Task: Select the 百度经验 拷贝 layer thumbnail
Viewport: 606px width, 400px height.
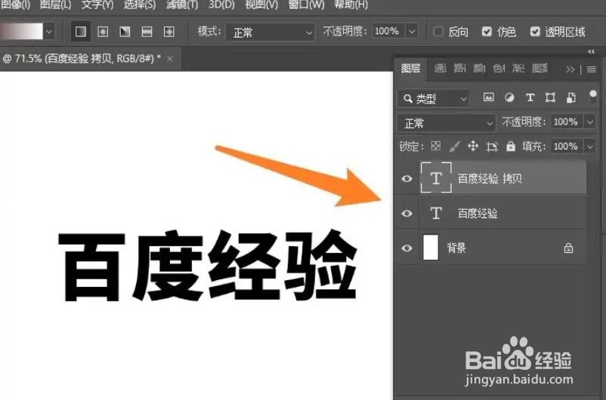Action: point(436,177)
